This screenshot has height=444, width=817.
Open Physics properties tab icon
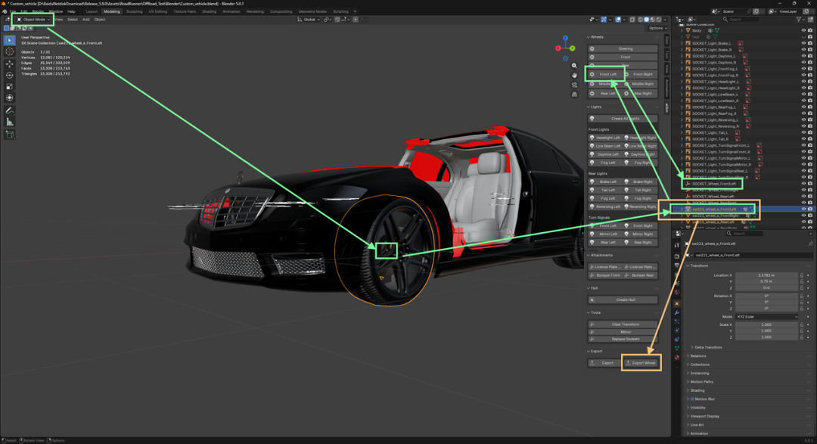[676, 331]
